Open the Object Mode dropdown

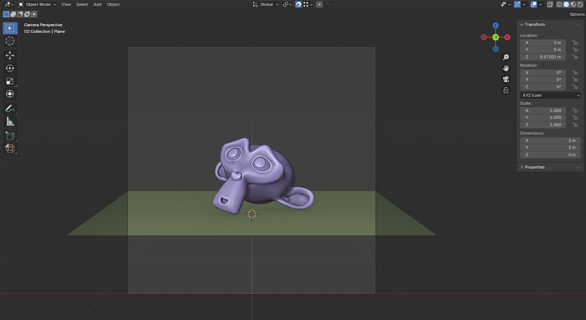pyautogui.click(x=37, y=4)
